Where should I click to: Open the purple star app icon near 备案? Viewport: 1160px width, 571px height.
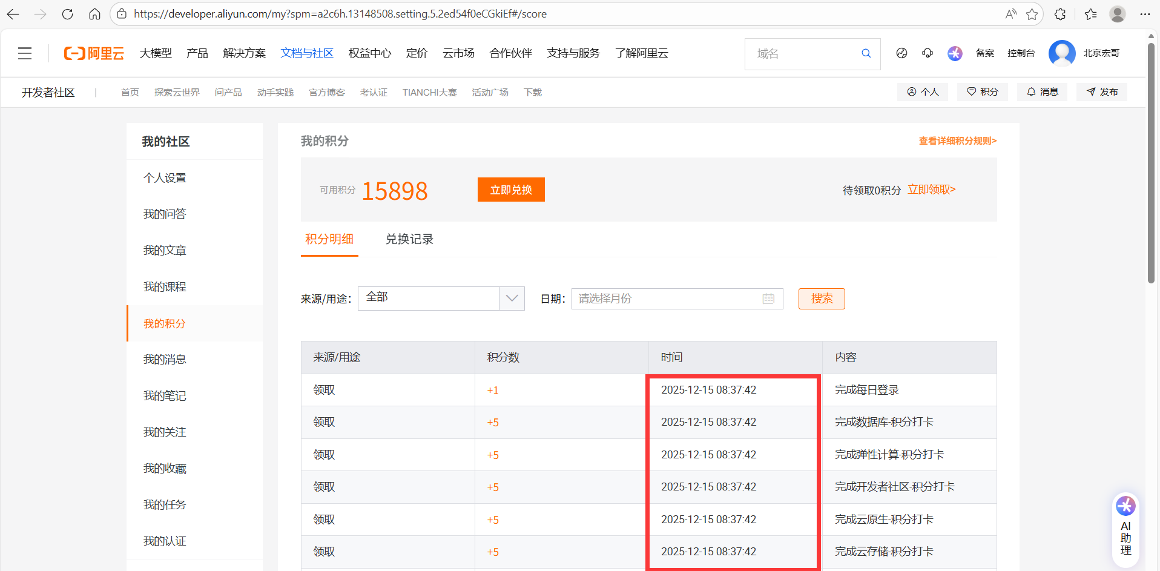tap(955, 53)
